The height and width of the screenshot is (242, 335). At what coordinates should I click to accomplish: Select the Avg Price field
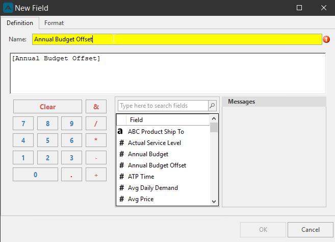point(141,199)
